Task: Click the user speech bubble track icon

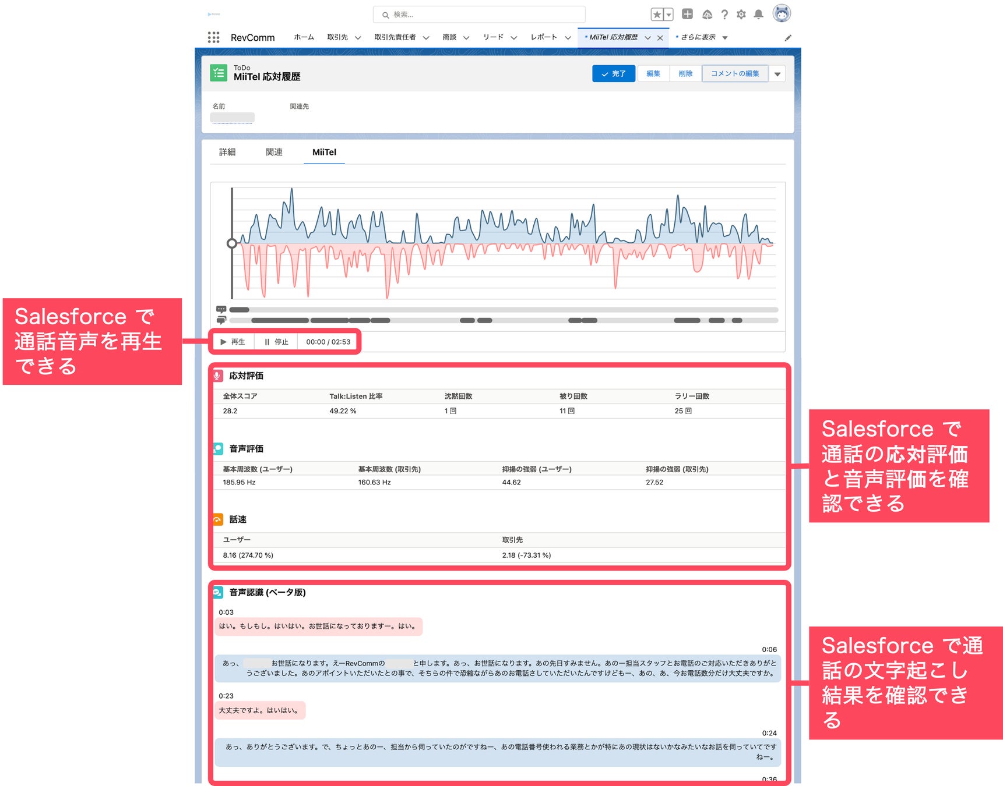Action: (221, 320)
